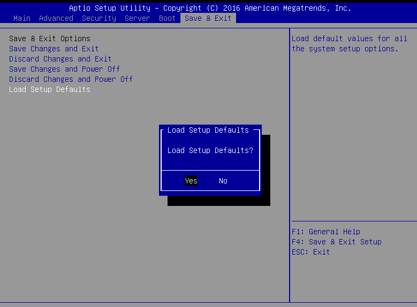This screenshot has height=307, width=417.
Task: Choose Discard Changes and Power Off
Action: [71, 79]
